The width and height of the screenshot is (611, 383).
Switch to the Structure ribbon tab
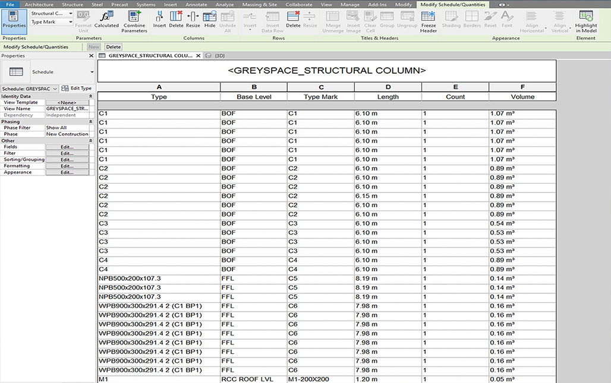[73, 4]
